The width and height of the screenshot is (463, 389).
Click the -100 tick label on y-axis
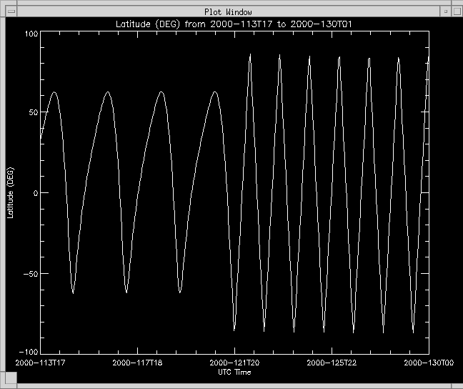pyautogui.click(x=27, y=352)
